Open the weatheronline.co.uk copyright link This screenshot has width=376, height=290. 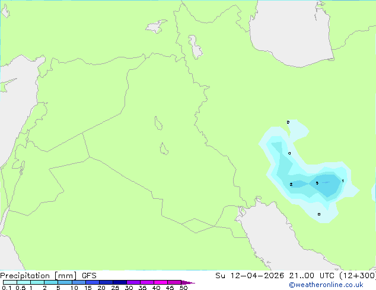point(326,285)
